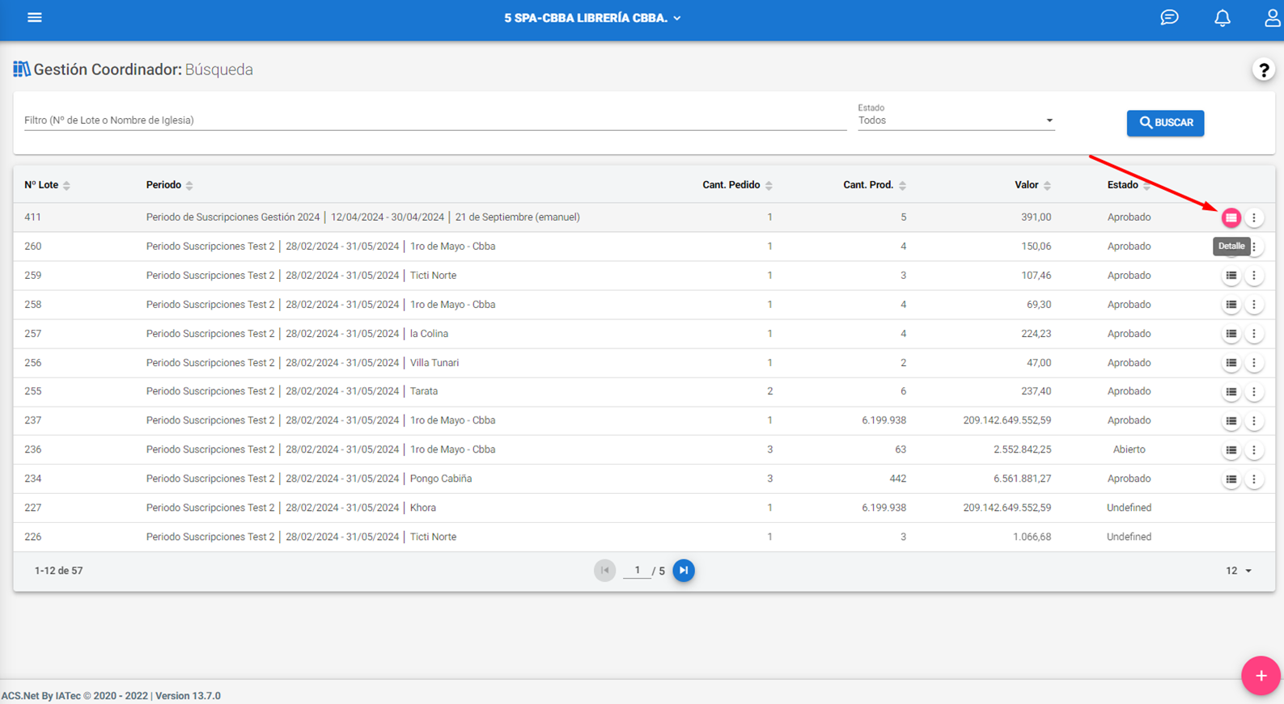Click the page number input field

[637, 571]
